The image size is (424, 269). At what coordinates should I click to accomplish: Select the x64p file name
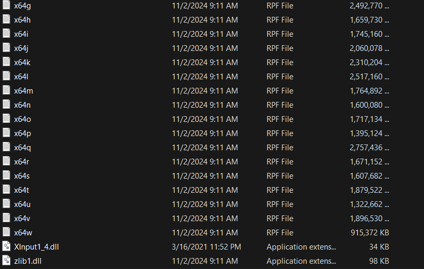click(23, 133)
